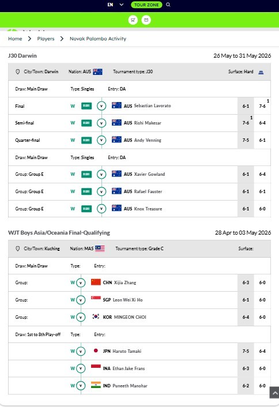This screenshot has width=279, height=407.
Task: Click head-to-head V icon for Andy Venning
Action: [x=101, y=140]
